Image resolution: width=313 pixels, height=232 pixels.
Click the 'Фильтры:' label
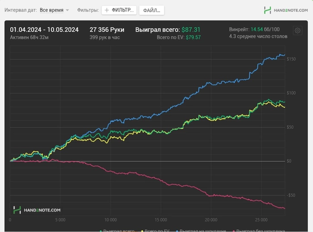pos(88,10)
